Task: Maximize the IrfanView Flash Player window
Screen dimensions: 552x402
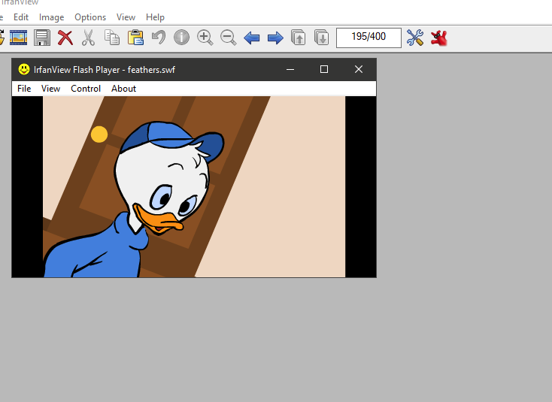Action: click(324, 69)
